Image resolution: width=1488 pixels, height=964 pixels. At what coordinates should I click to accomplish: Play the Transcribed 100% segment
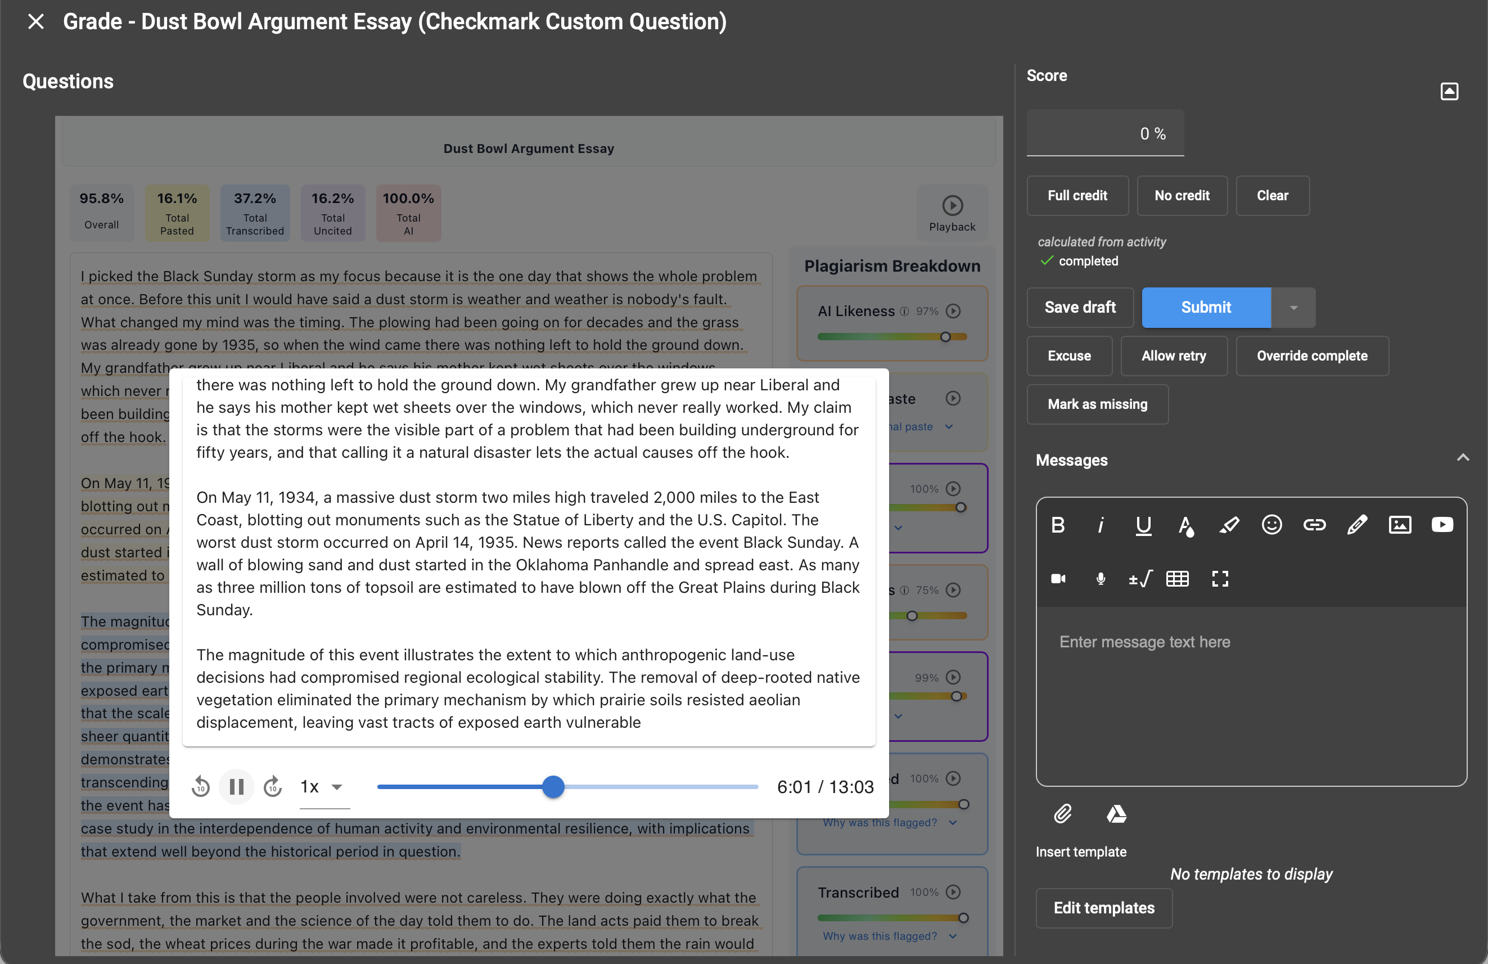point(953,892)
